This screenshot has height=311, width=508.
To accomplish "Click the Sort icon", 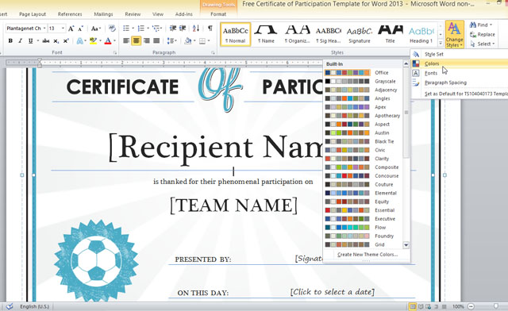I will [196, 29].
